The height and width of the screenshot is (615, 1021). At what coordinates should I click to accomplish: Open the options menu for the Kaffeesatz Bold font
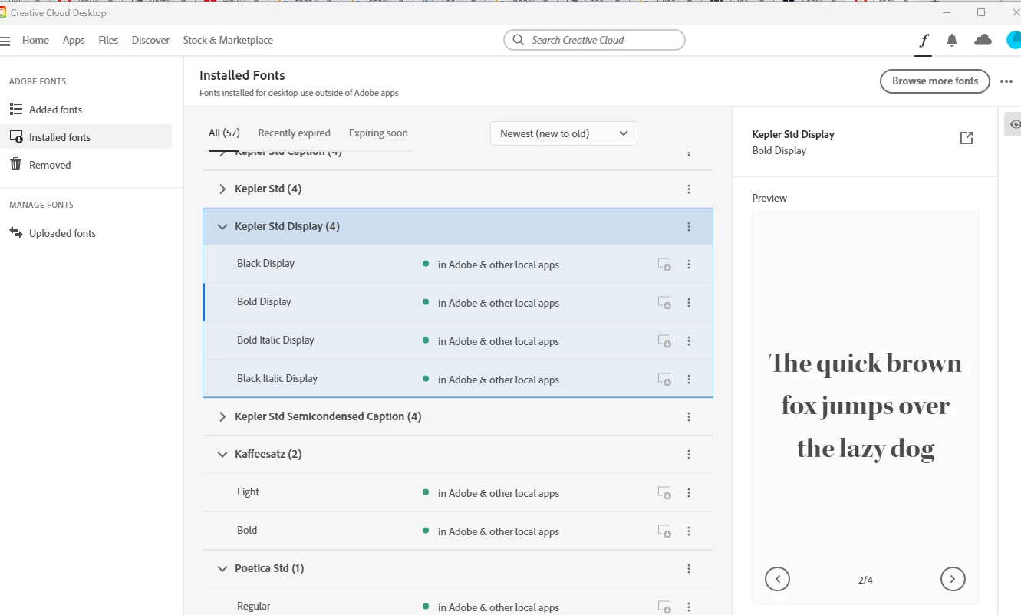click(x=689, y=531)
